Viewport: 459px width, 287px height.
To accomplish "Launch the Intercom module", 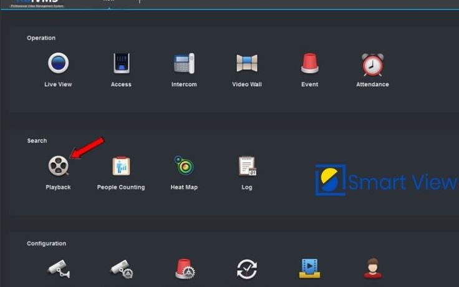I will point(184,64).
